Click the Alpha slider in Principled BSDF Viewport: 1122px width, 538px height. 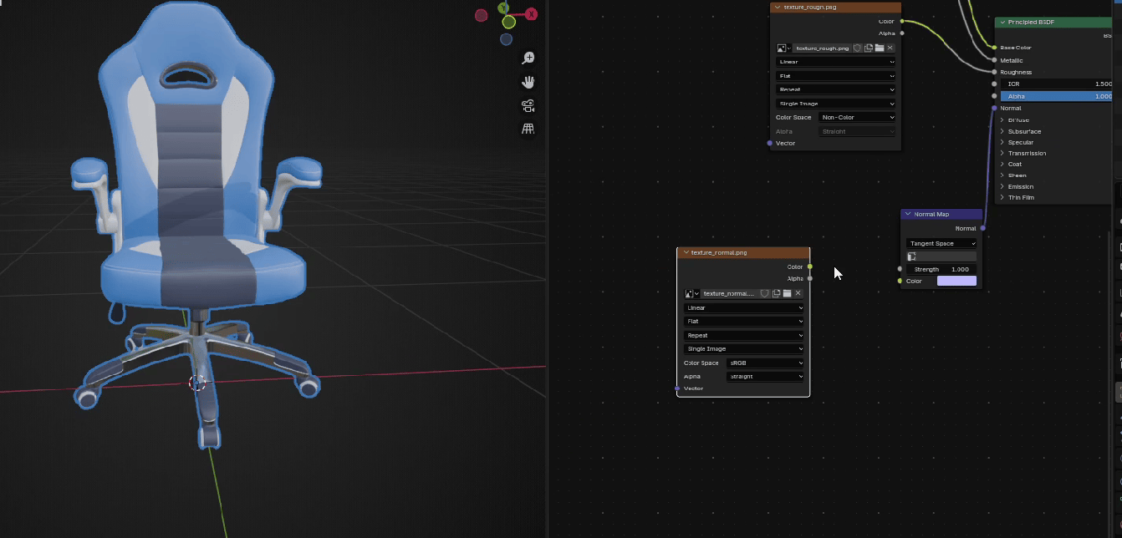click(x=1058, y=96)
